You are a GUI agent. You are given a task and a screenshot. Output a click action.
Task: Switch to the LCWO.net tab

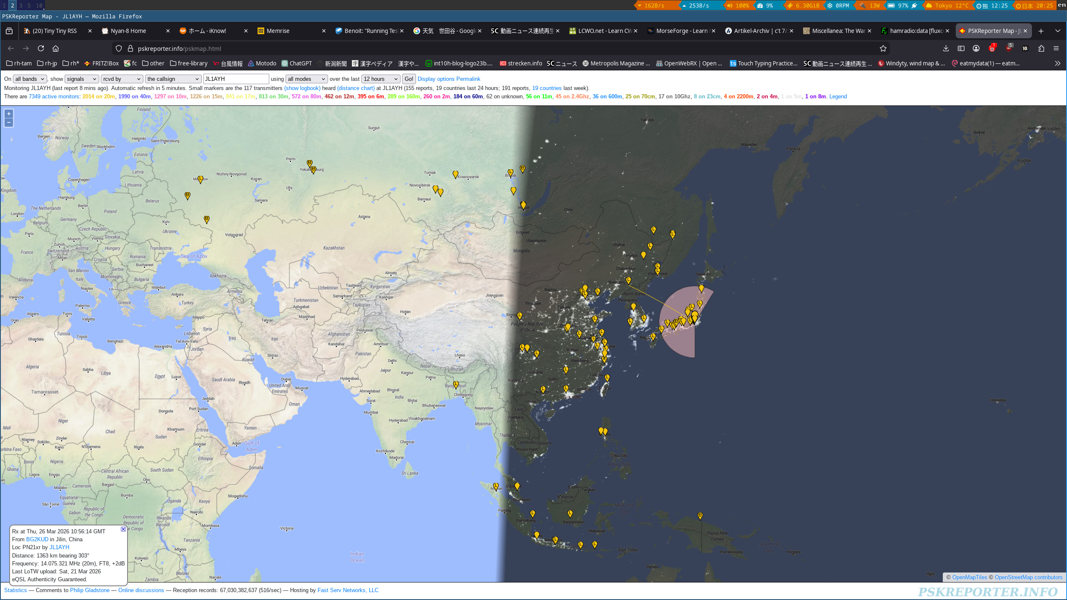point(604,31)
